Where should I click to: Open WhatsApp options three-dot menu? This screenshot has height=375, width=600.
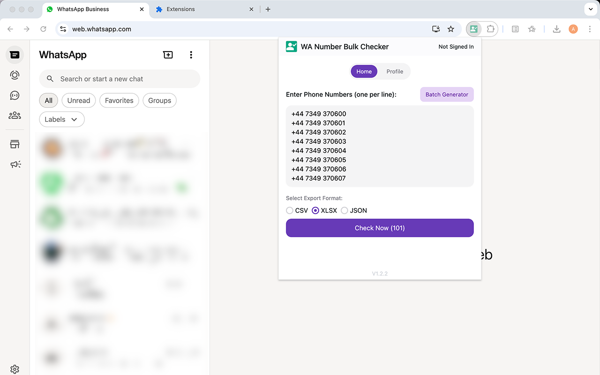point(191,55)
